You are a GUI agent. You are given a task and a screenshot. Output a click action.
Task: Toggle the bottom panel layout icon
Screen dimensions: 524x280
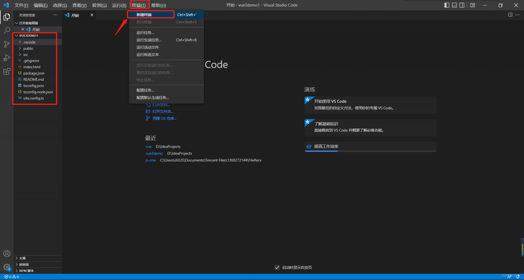pos(454,5)
